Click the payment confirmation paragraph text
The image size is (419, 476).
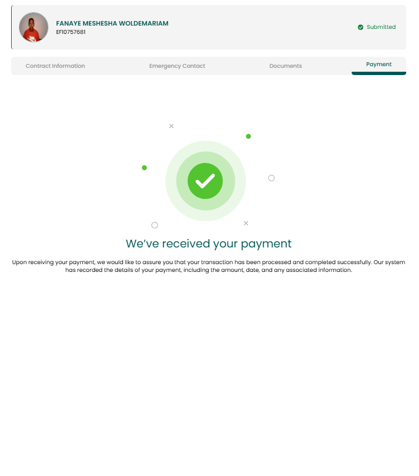pyautogui.click(x=209, y=266)
